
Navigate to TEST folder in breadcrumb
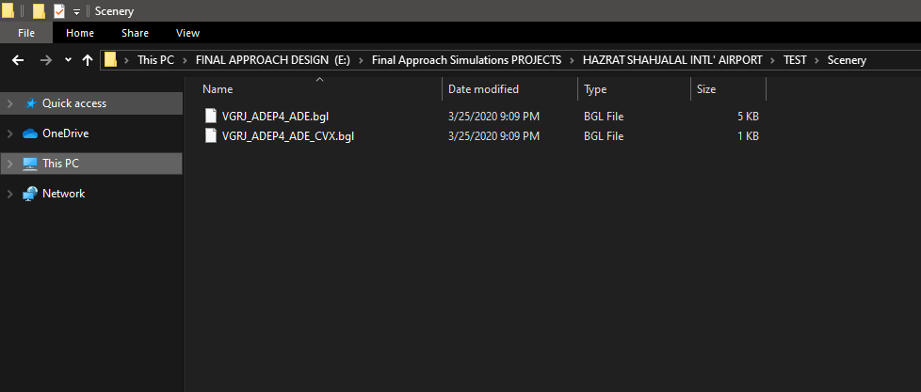[794, 60]
